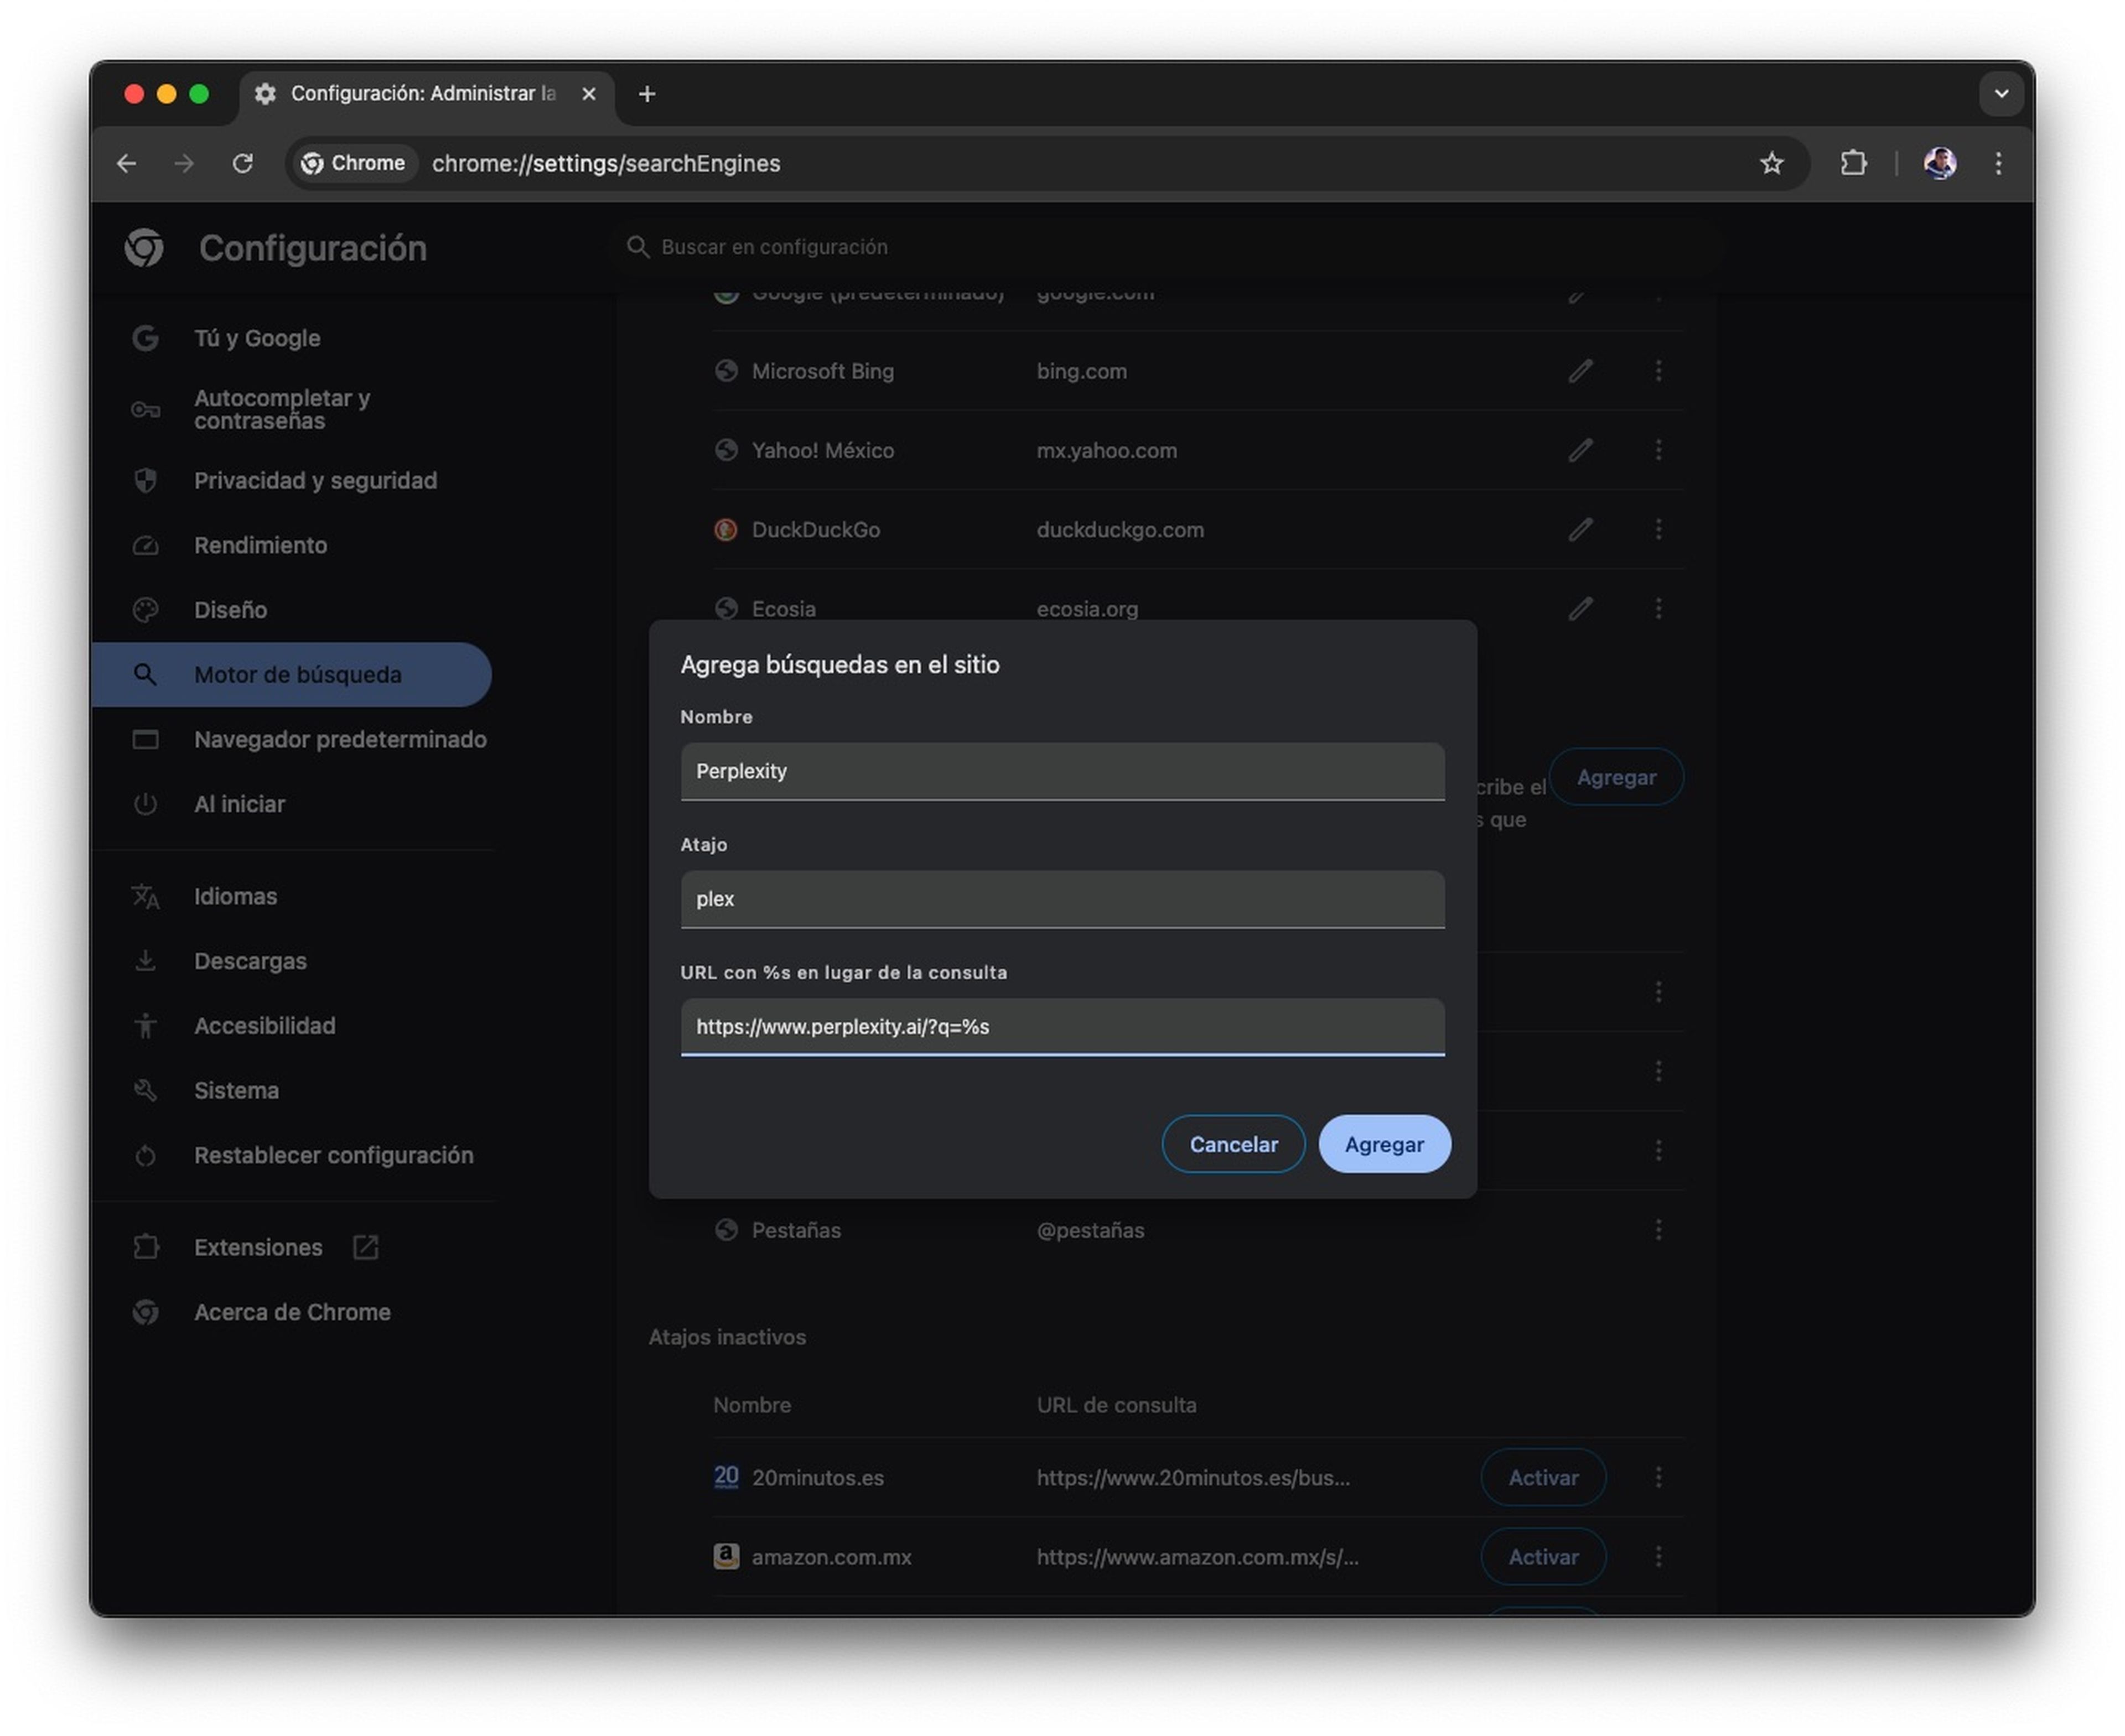This screenshot has height=1736, width=2125.
Task: Open more options for Microsoft Bing
Action: (1659, 371)
